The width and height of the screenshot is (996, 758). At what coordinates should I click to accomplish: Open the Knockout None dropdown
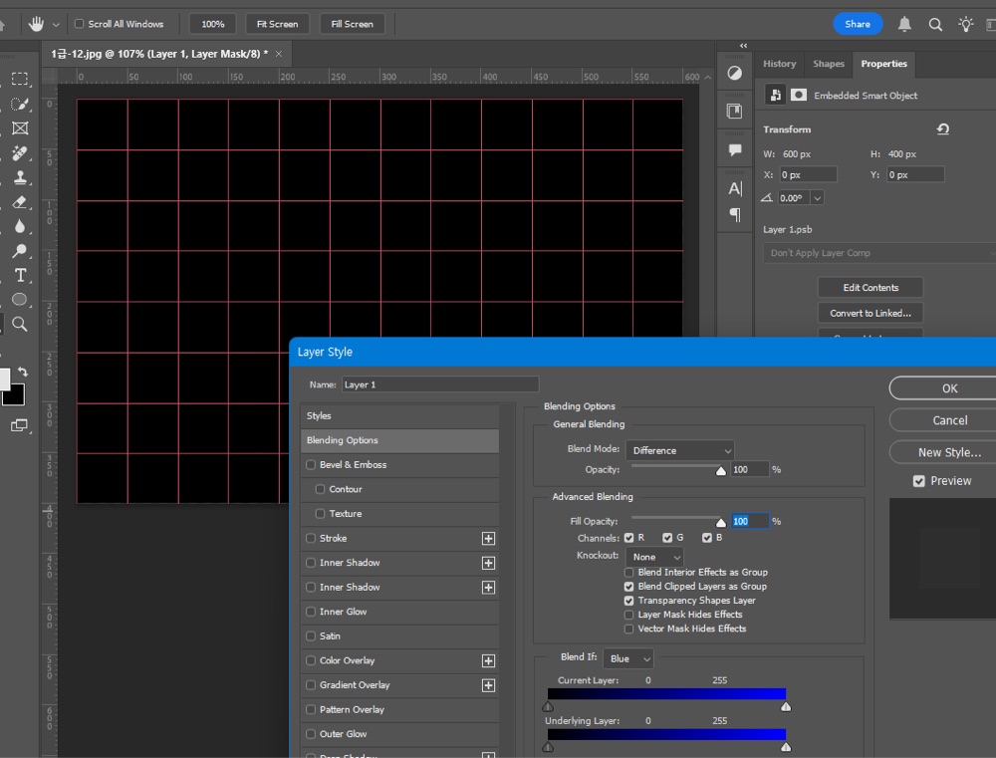click(x=654, y=557)
